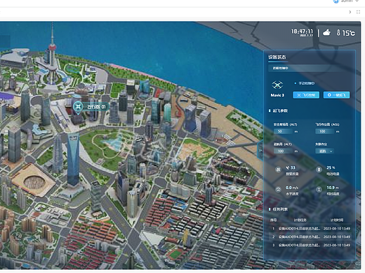The height and width of the screenshot is (273, 365).
Task: Select task row number 2
Action: 311,237
